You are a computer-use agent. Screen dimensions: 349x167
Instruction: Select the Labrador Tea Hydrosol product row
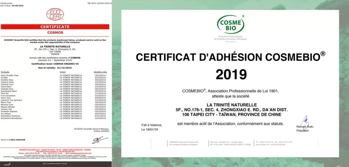click(x=54, y=100)
